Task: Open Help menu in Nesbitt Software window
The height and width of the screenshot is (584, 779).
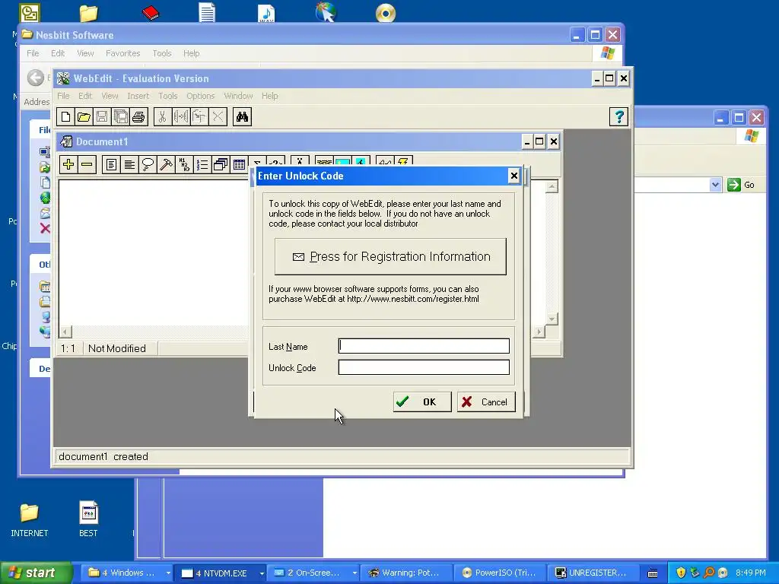Action: [x=191, y=53]
